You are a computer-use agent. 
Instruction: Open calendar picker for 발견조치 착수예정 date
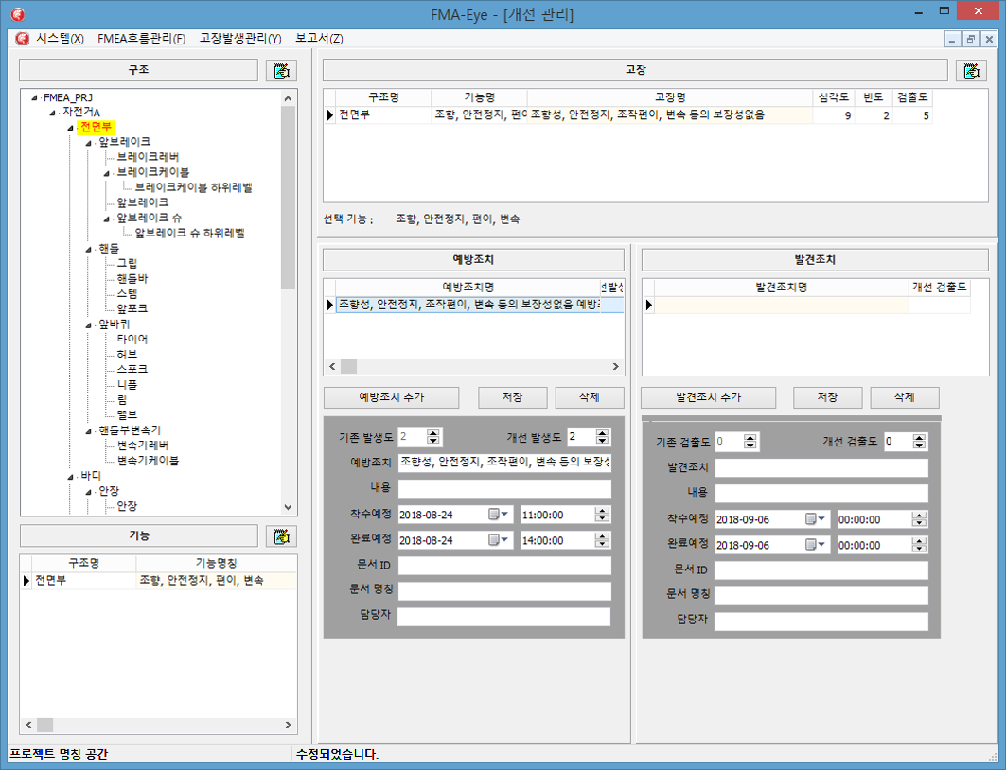click(x=816, y=518)
